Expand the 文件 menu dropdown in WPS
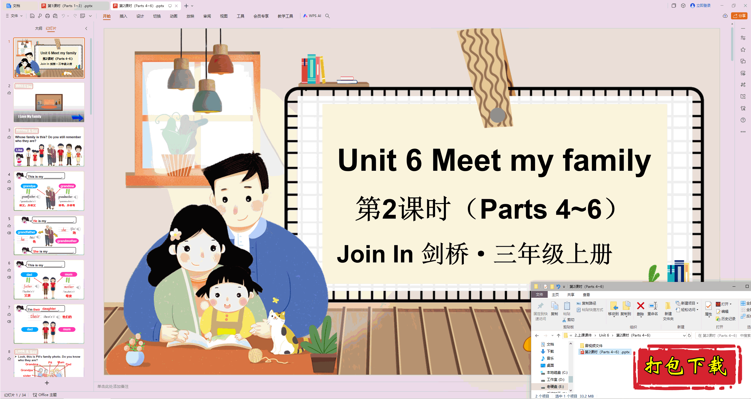Viewport: 751px width, 399px height. [x=14, y=16]
